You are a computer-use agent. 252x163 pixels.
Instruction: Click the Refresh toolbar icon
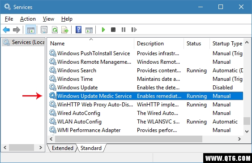pos(55,30)
